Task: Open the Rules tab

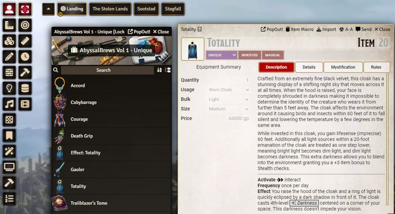Action: point(376,67)
